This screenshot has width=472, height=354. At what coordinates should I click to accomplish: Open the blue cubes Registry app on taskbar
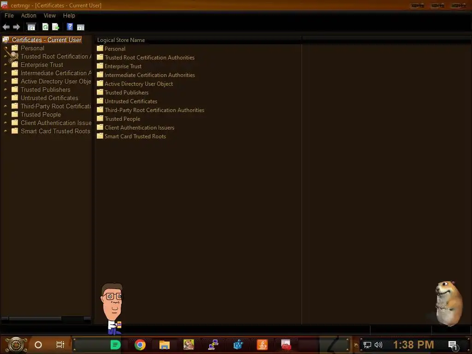tap(238, 345)
